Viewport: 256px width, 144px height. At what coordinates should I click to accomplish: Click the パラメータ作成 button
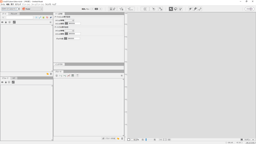pos(109,138)
